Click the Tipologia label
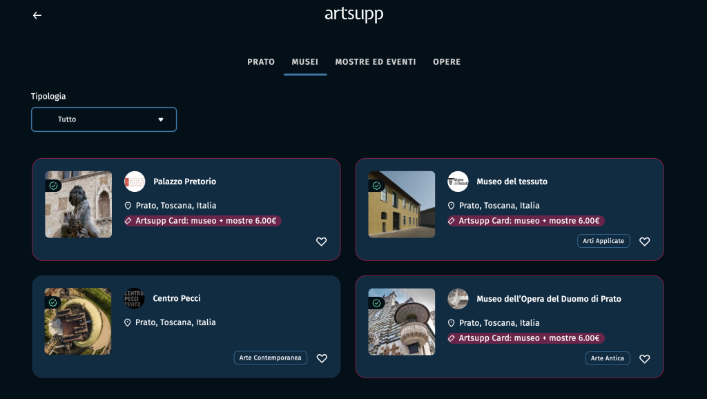 point(48,96)
